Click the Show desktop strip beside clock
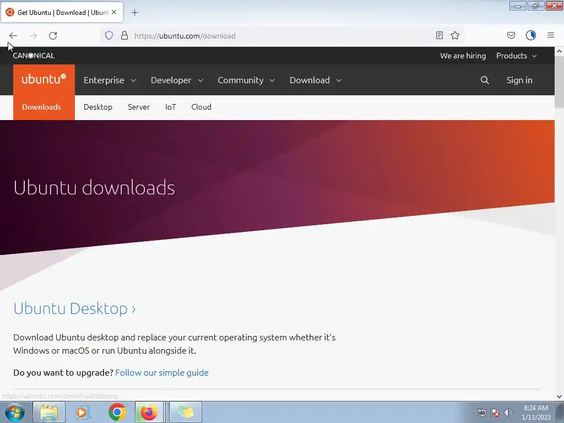 (560, 412)
